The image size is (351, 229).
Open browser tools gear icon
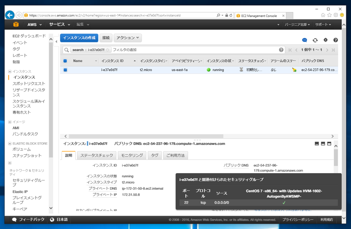[x=336, y=15]
